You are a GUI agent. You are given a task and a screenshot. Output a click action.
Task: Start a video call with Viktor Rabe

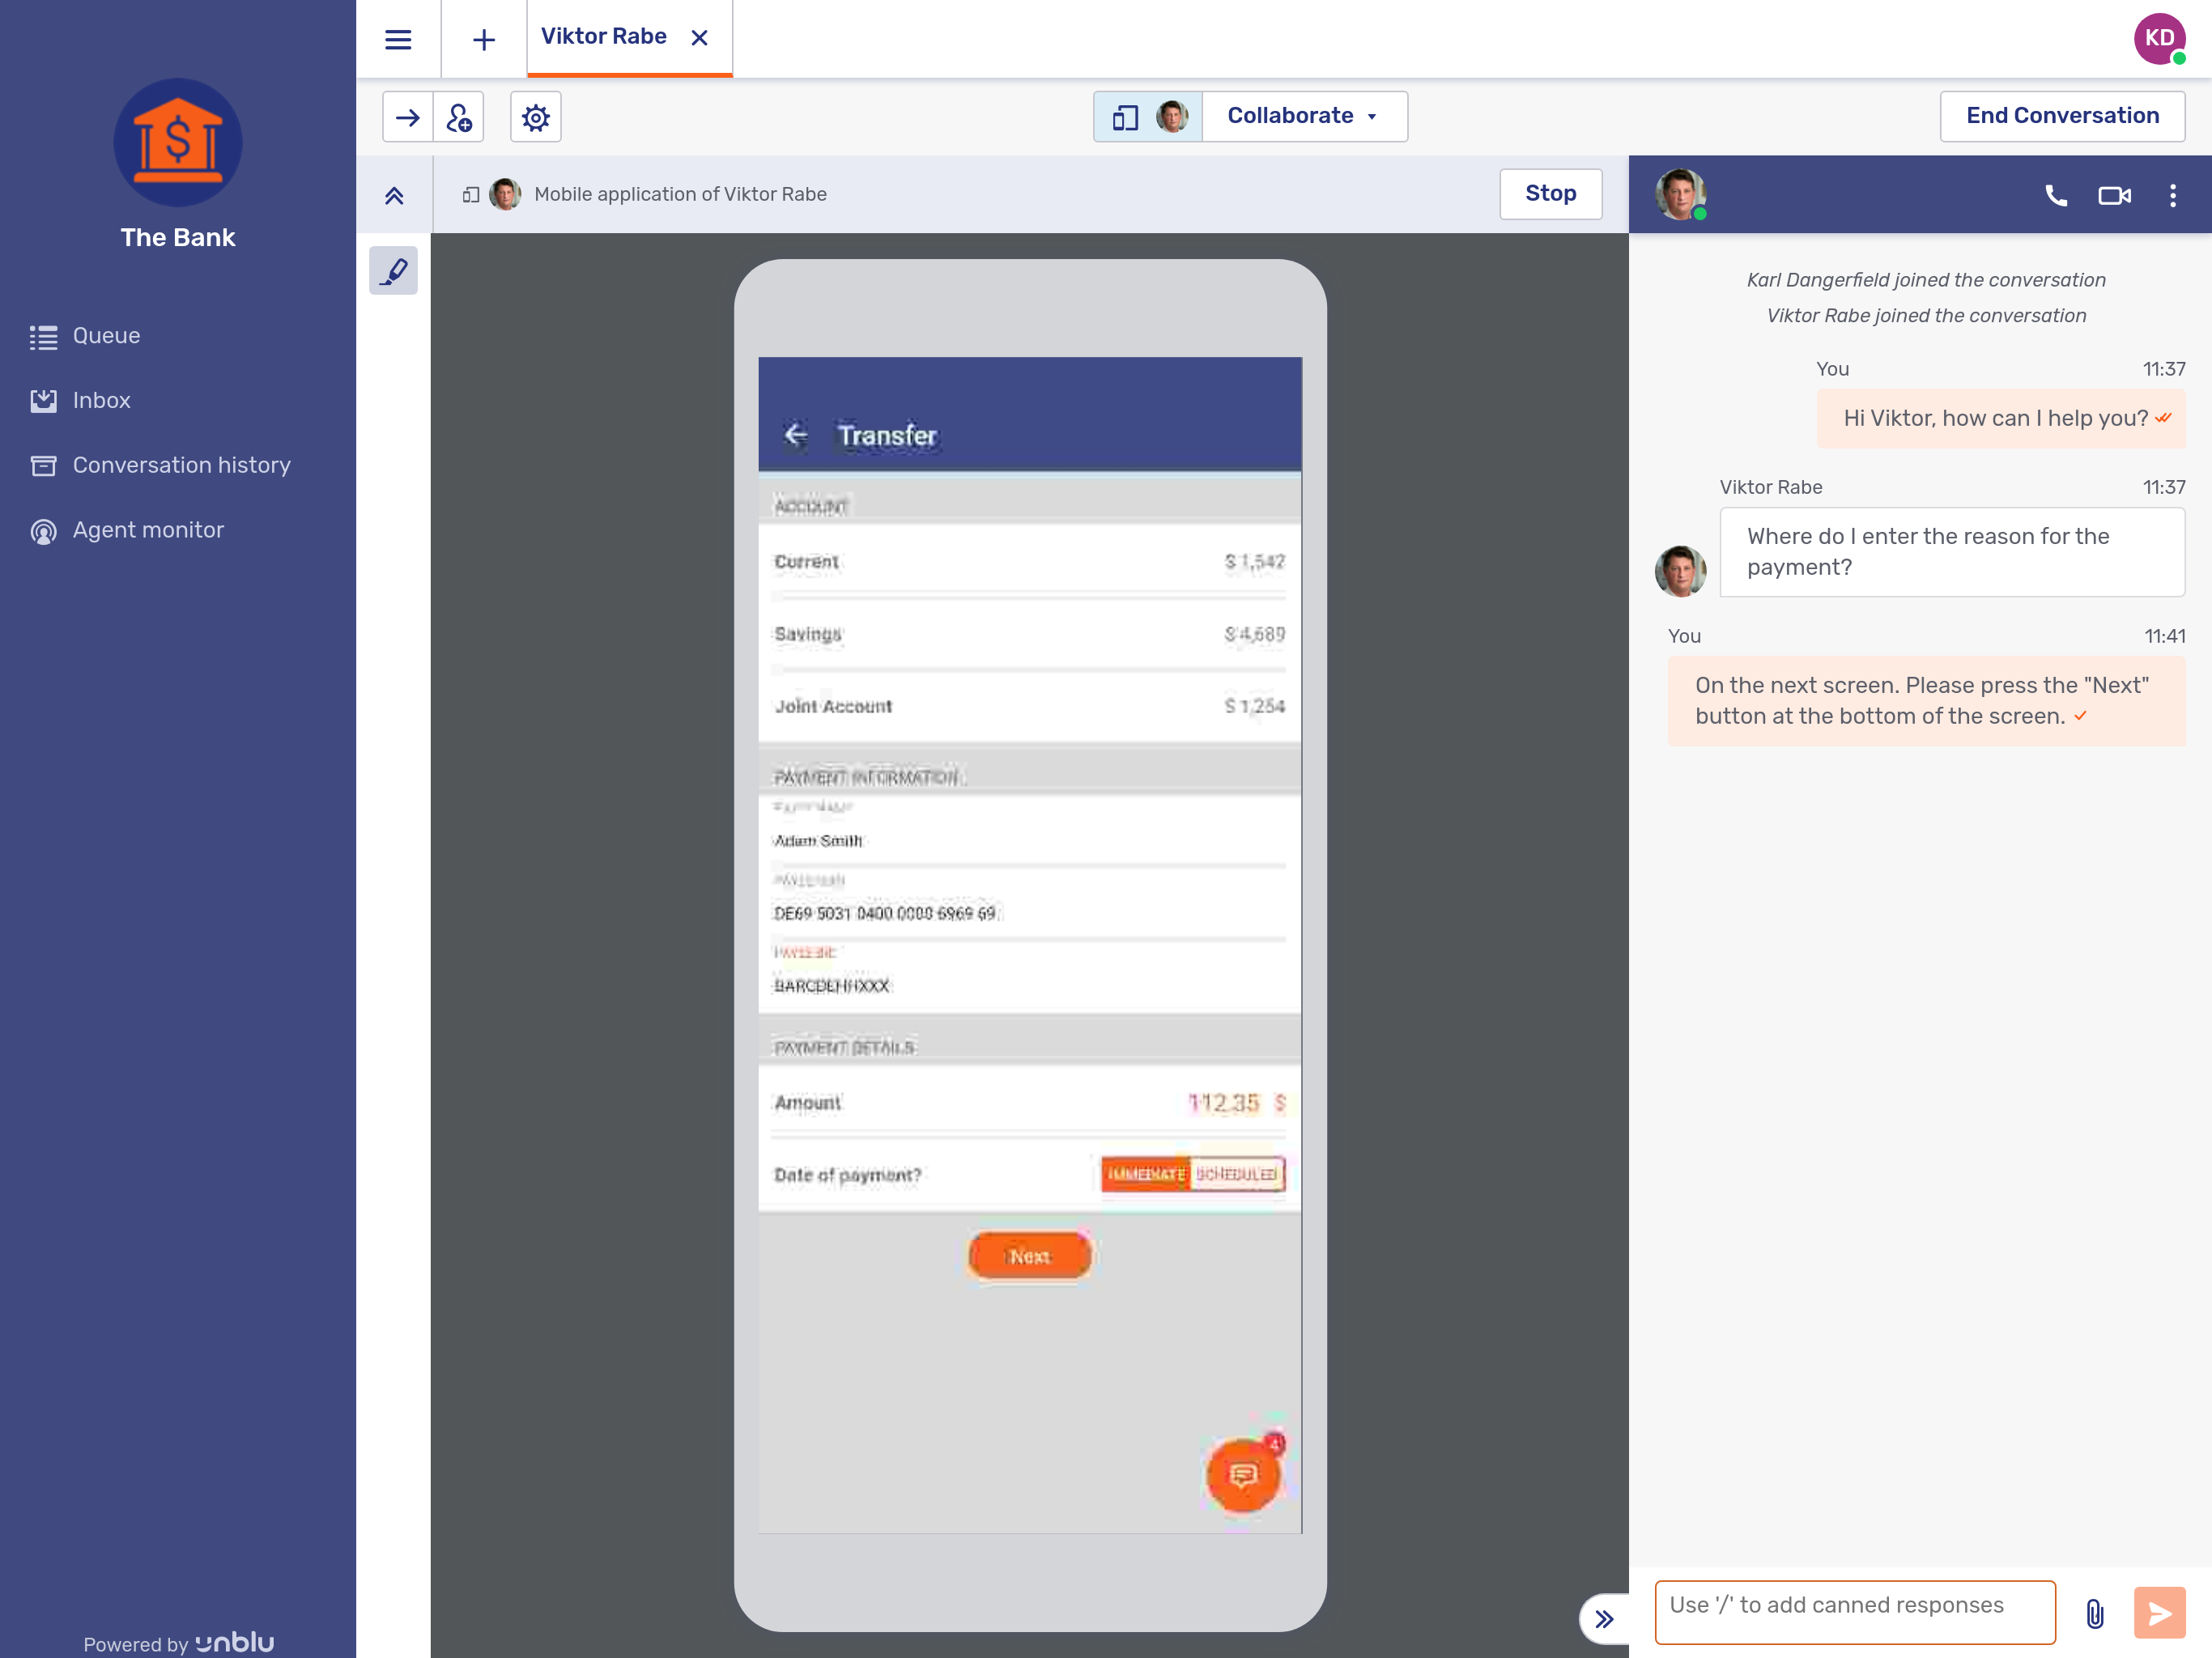point(2114,196)
